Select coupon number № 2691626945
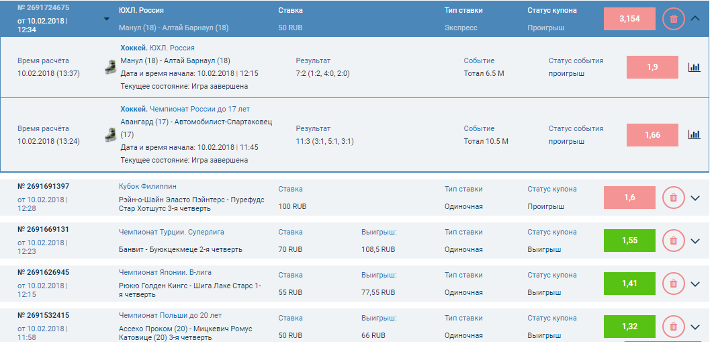The height and width of the screenshot is (342, 714). pyautogui.click(x=43, y=272)
